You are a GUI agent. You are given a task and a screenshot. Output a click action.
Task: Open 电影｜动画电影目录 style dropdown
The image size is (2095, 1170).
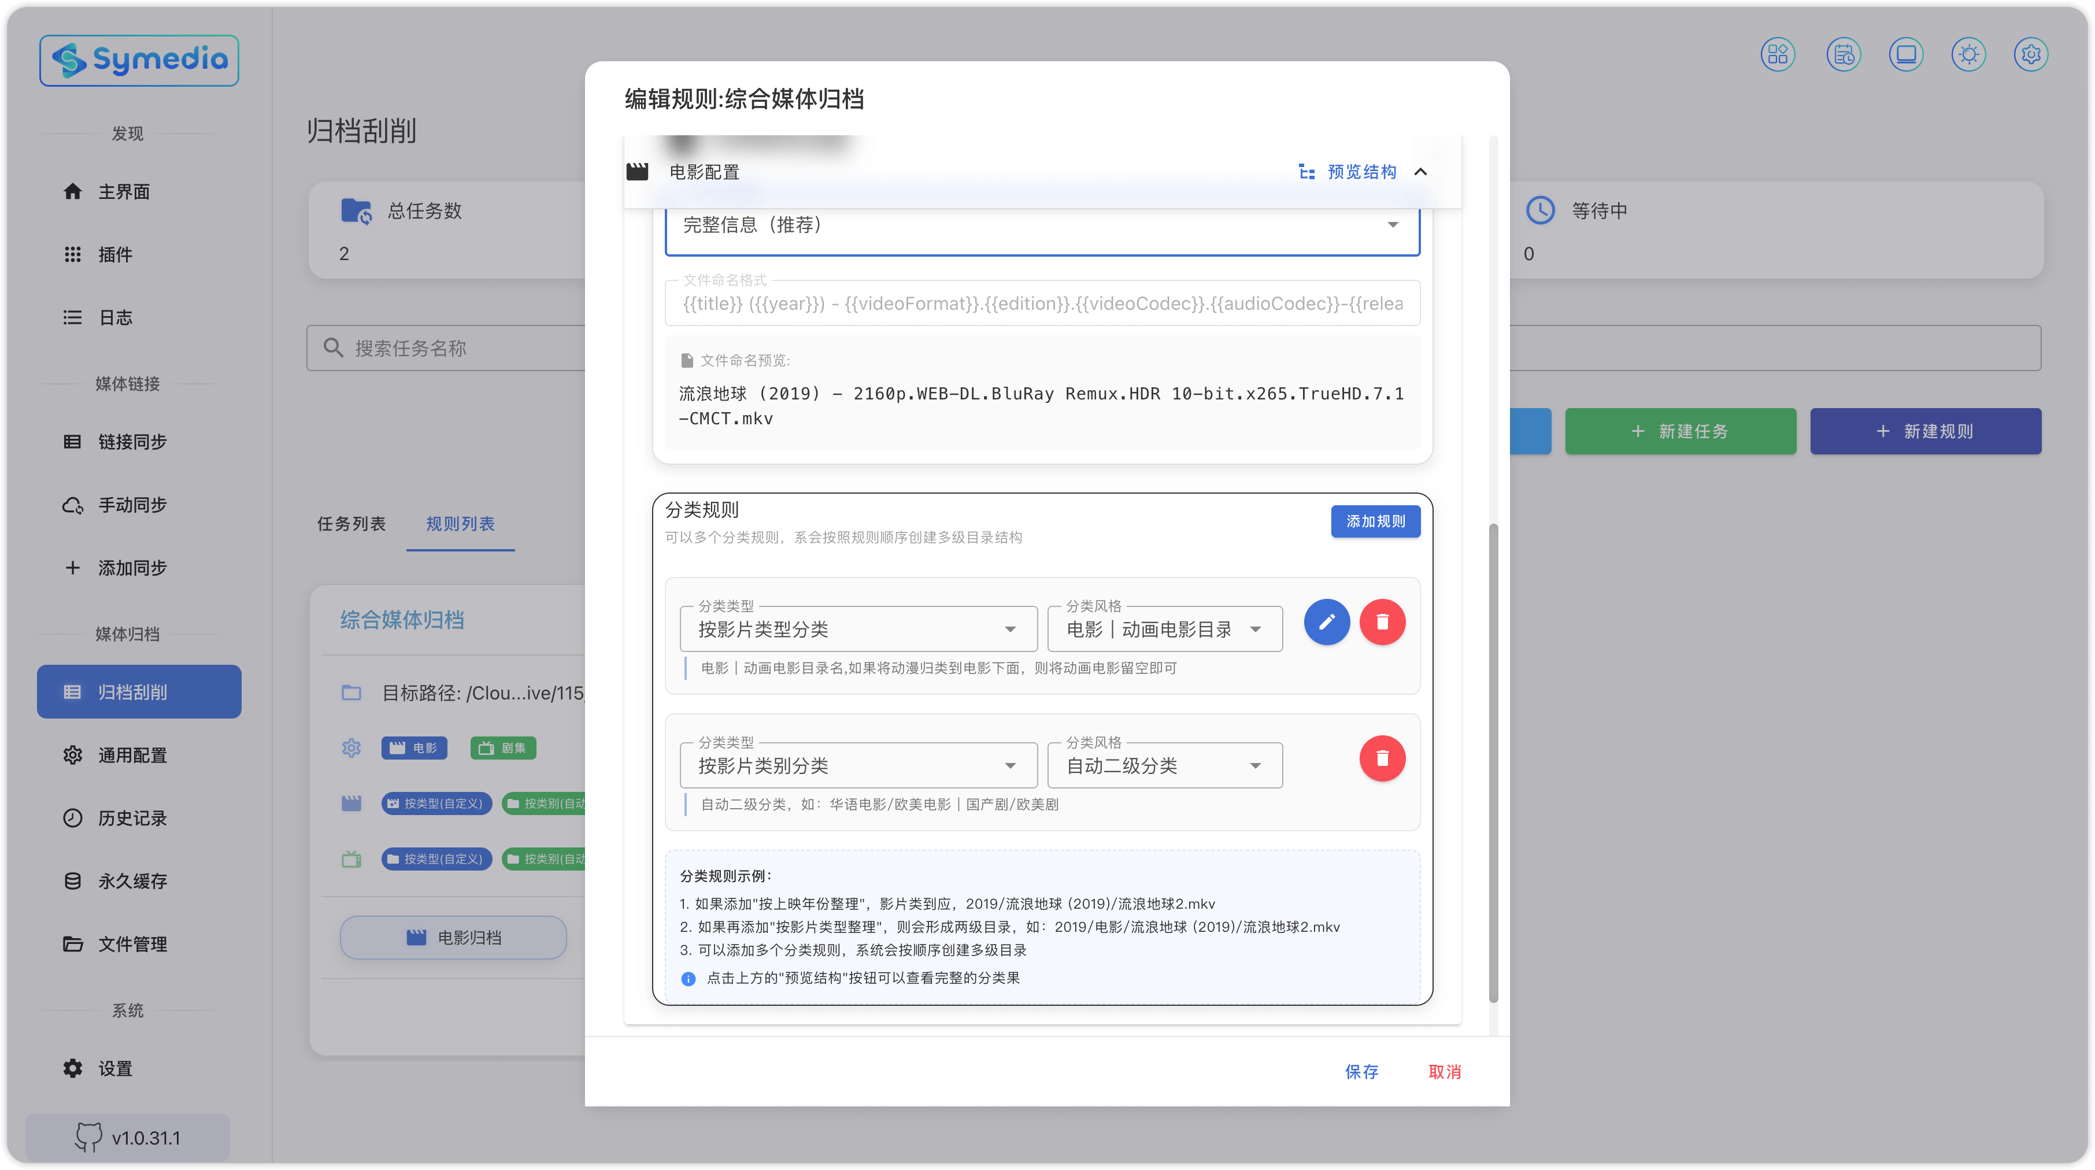pos(1165,628)
